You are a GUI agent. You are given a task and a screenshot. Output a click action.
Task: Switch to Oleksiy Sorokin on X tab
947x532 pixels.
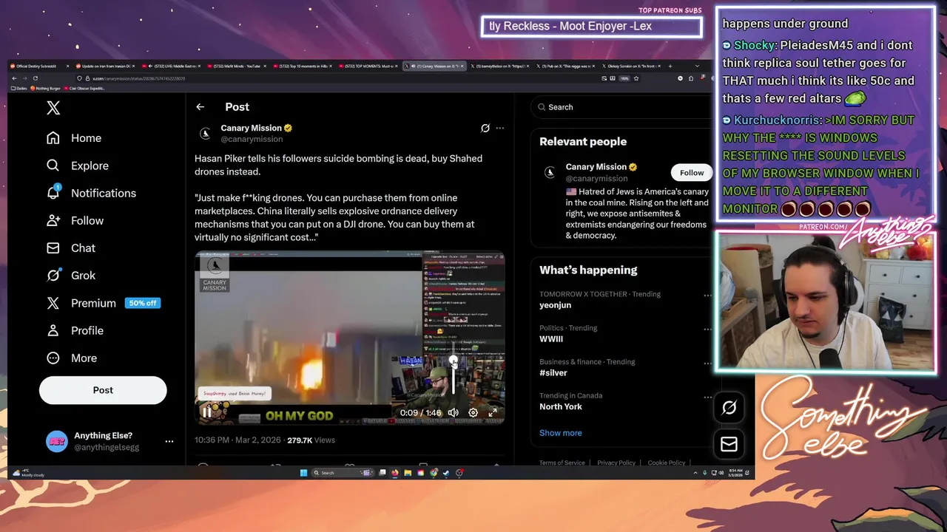click(x=630, y=66)
